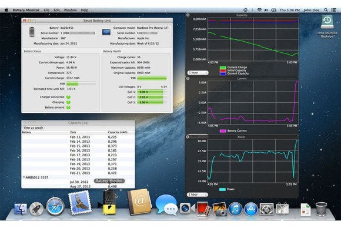Click volume speaker icon in menu bar
This screenshot has height=228, width=341.
tap(266, 10)
